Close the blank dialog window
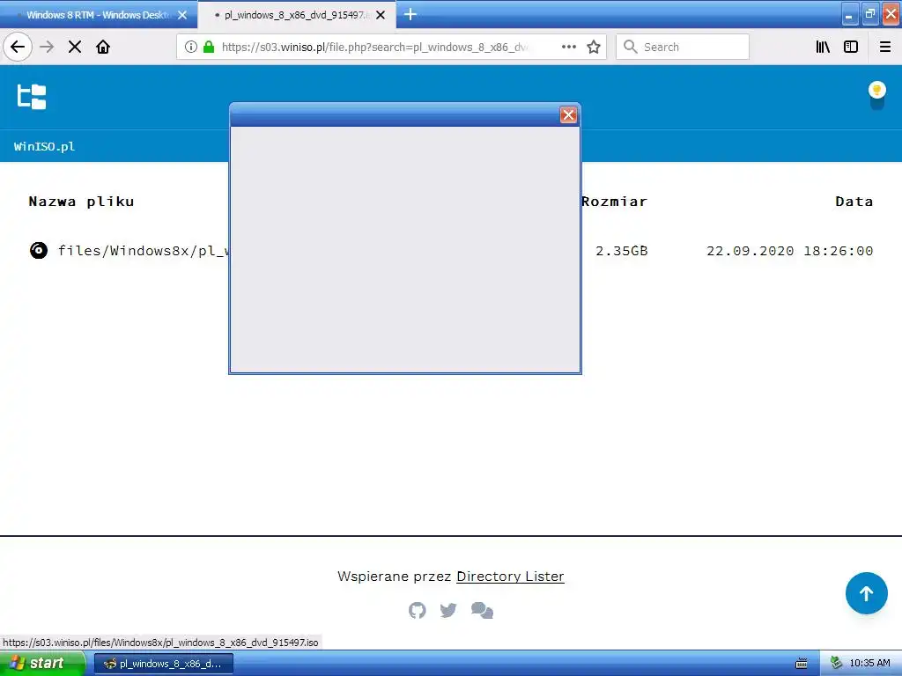The height and width of the screenshot is (676, 902). pyautogui.click(x=568, y=115)
